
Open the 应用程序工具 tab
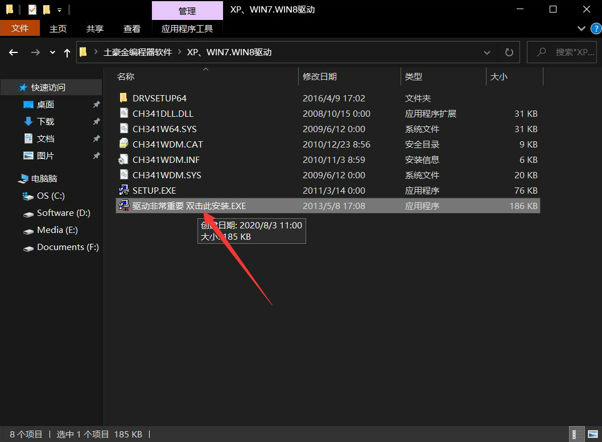point(187,29)
